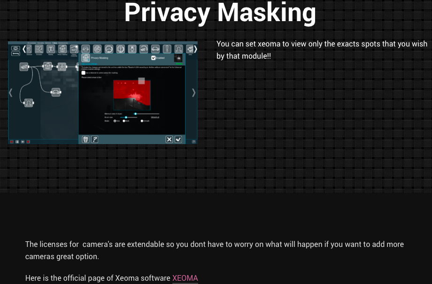Select the Marking module T icon
This screenshot has height=284, width=432.
pos(51,49)
